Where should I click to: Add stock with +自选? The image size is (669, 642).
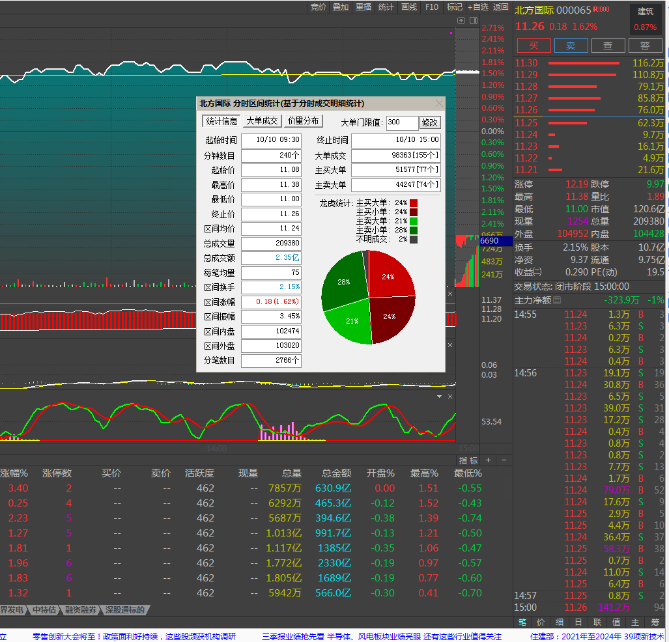478,7
